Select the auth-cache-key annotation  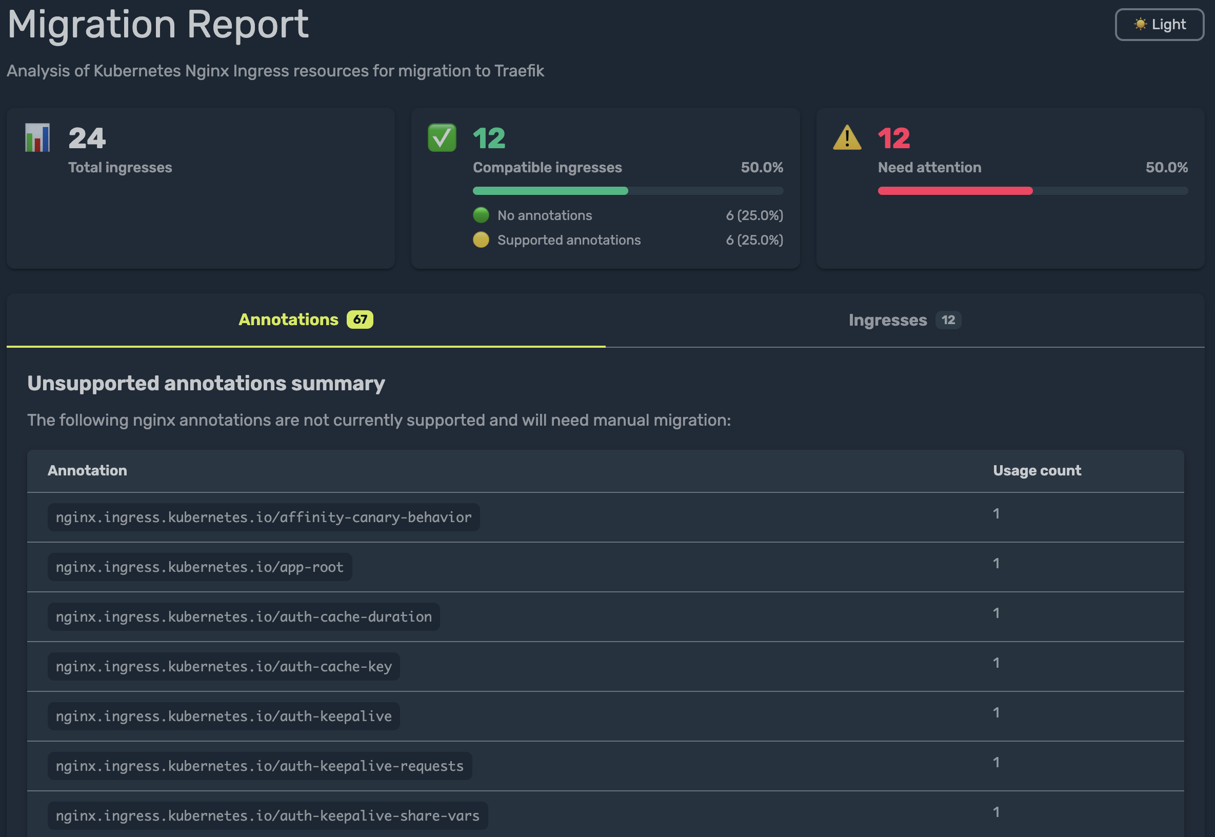pos(224,667)
